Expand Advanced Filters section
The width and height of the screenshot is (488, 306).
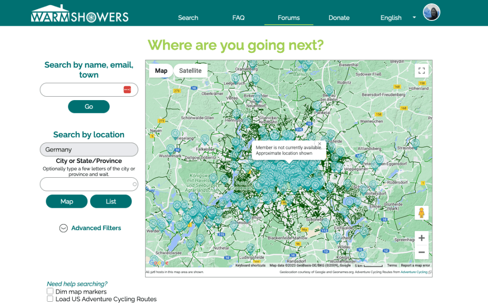pos(90,228)
